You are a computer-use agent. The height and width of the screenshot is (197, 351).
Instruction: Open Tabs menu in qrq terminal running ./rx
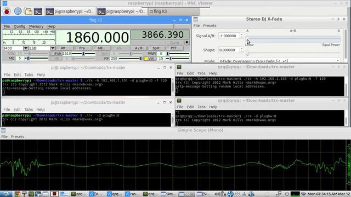point(201,107)
